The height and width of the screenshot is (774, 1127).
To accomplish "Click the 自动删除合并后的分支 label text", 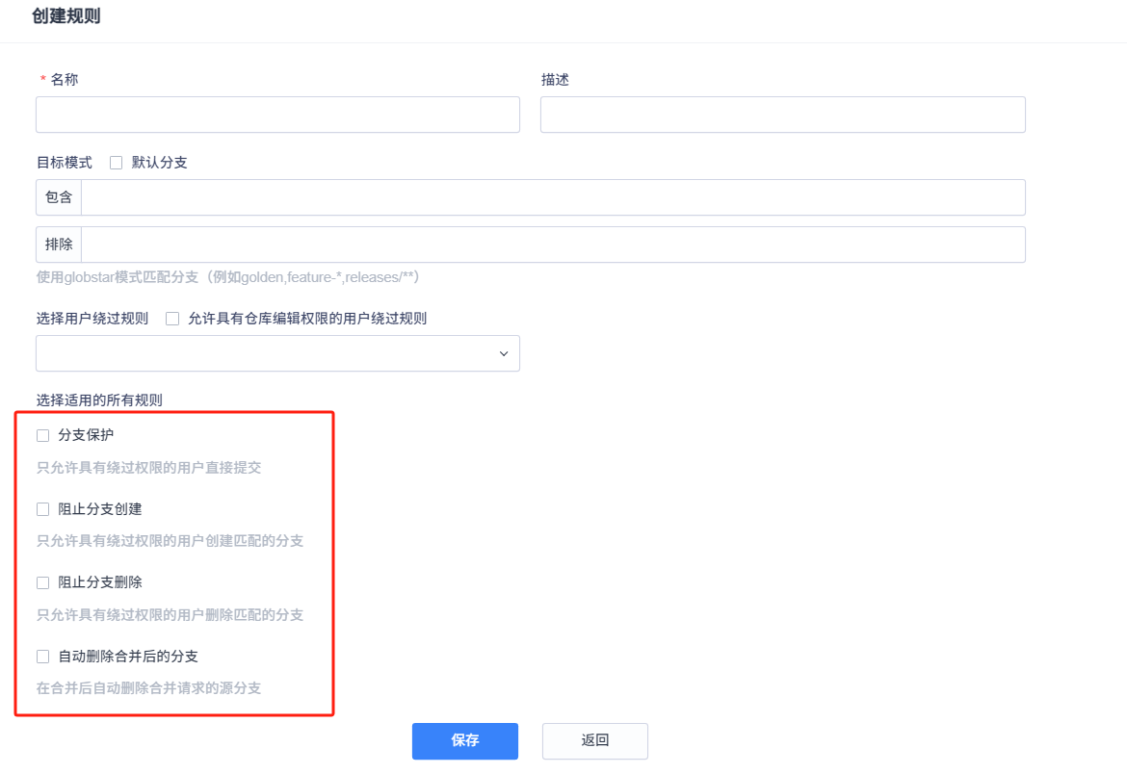I will coord(128,657).
